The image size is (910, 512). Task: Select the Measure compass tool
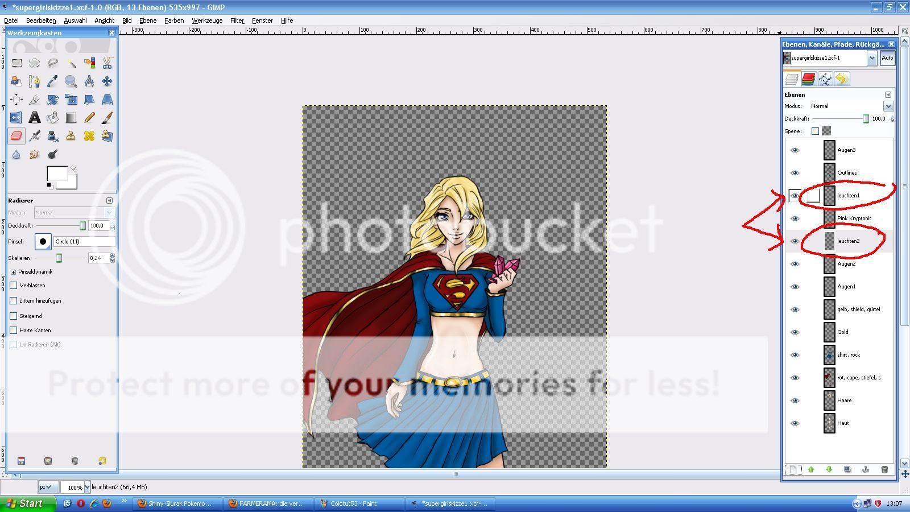[89, 81]
